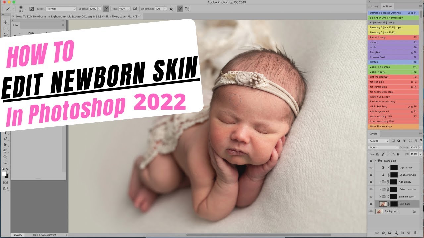Click the Lock all padlock icon
The image size is (424, 238).
[x=398, y=154]
